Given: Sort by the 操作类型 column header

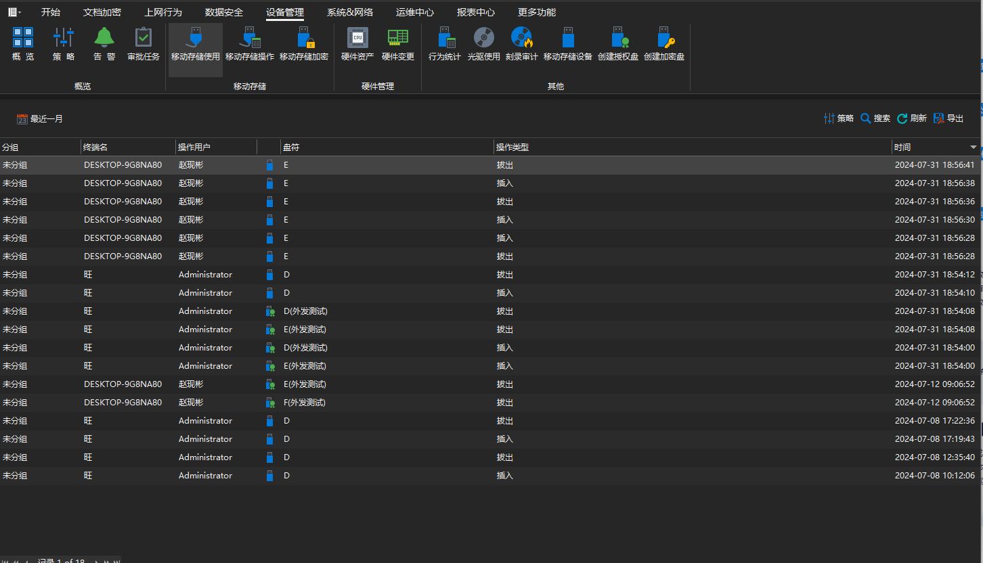Looking at the screenshot, I should [693, 147].
